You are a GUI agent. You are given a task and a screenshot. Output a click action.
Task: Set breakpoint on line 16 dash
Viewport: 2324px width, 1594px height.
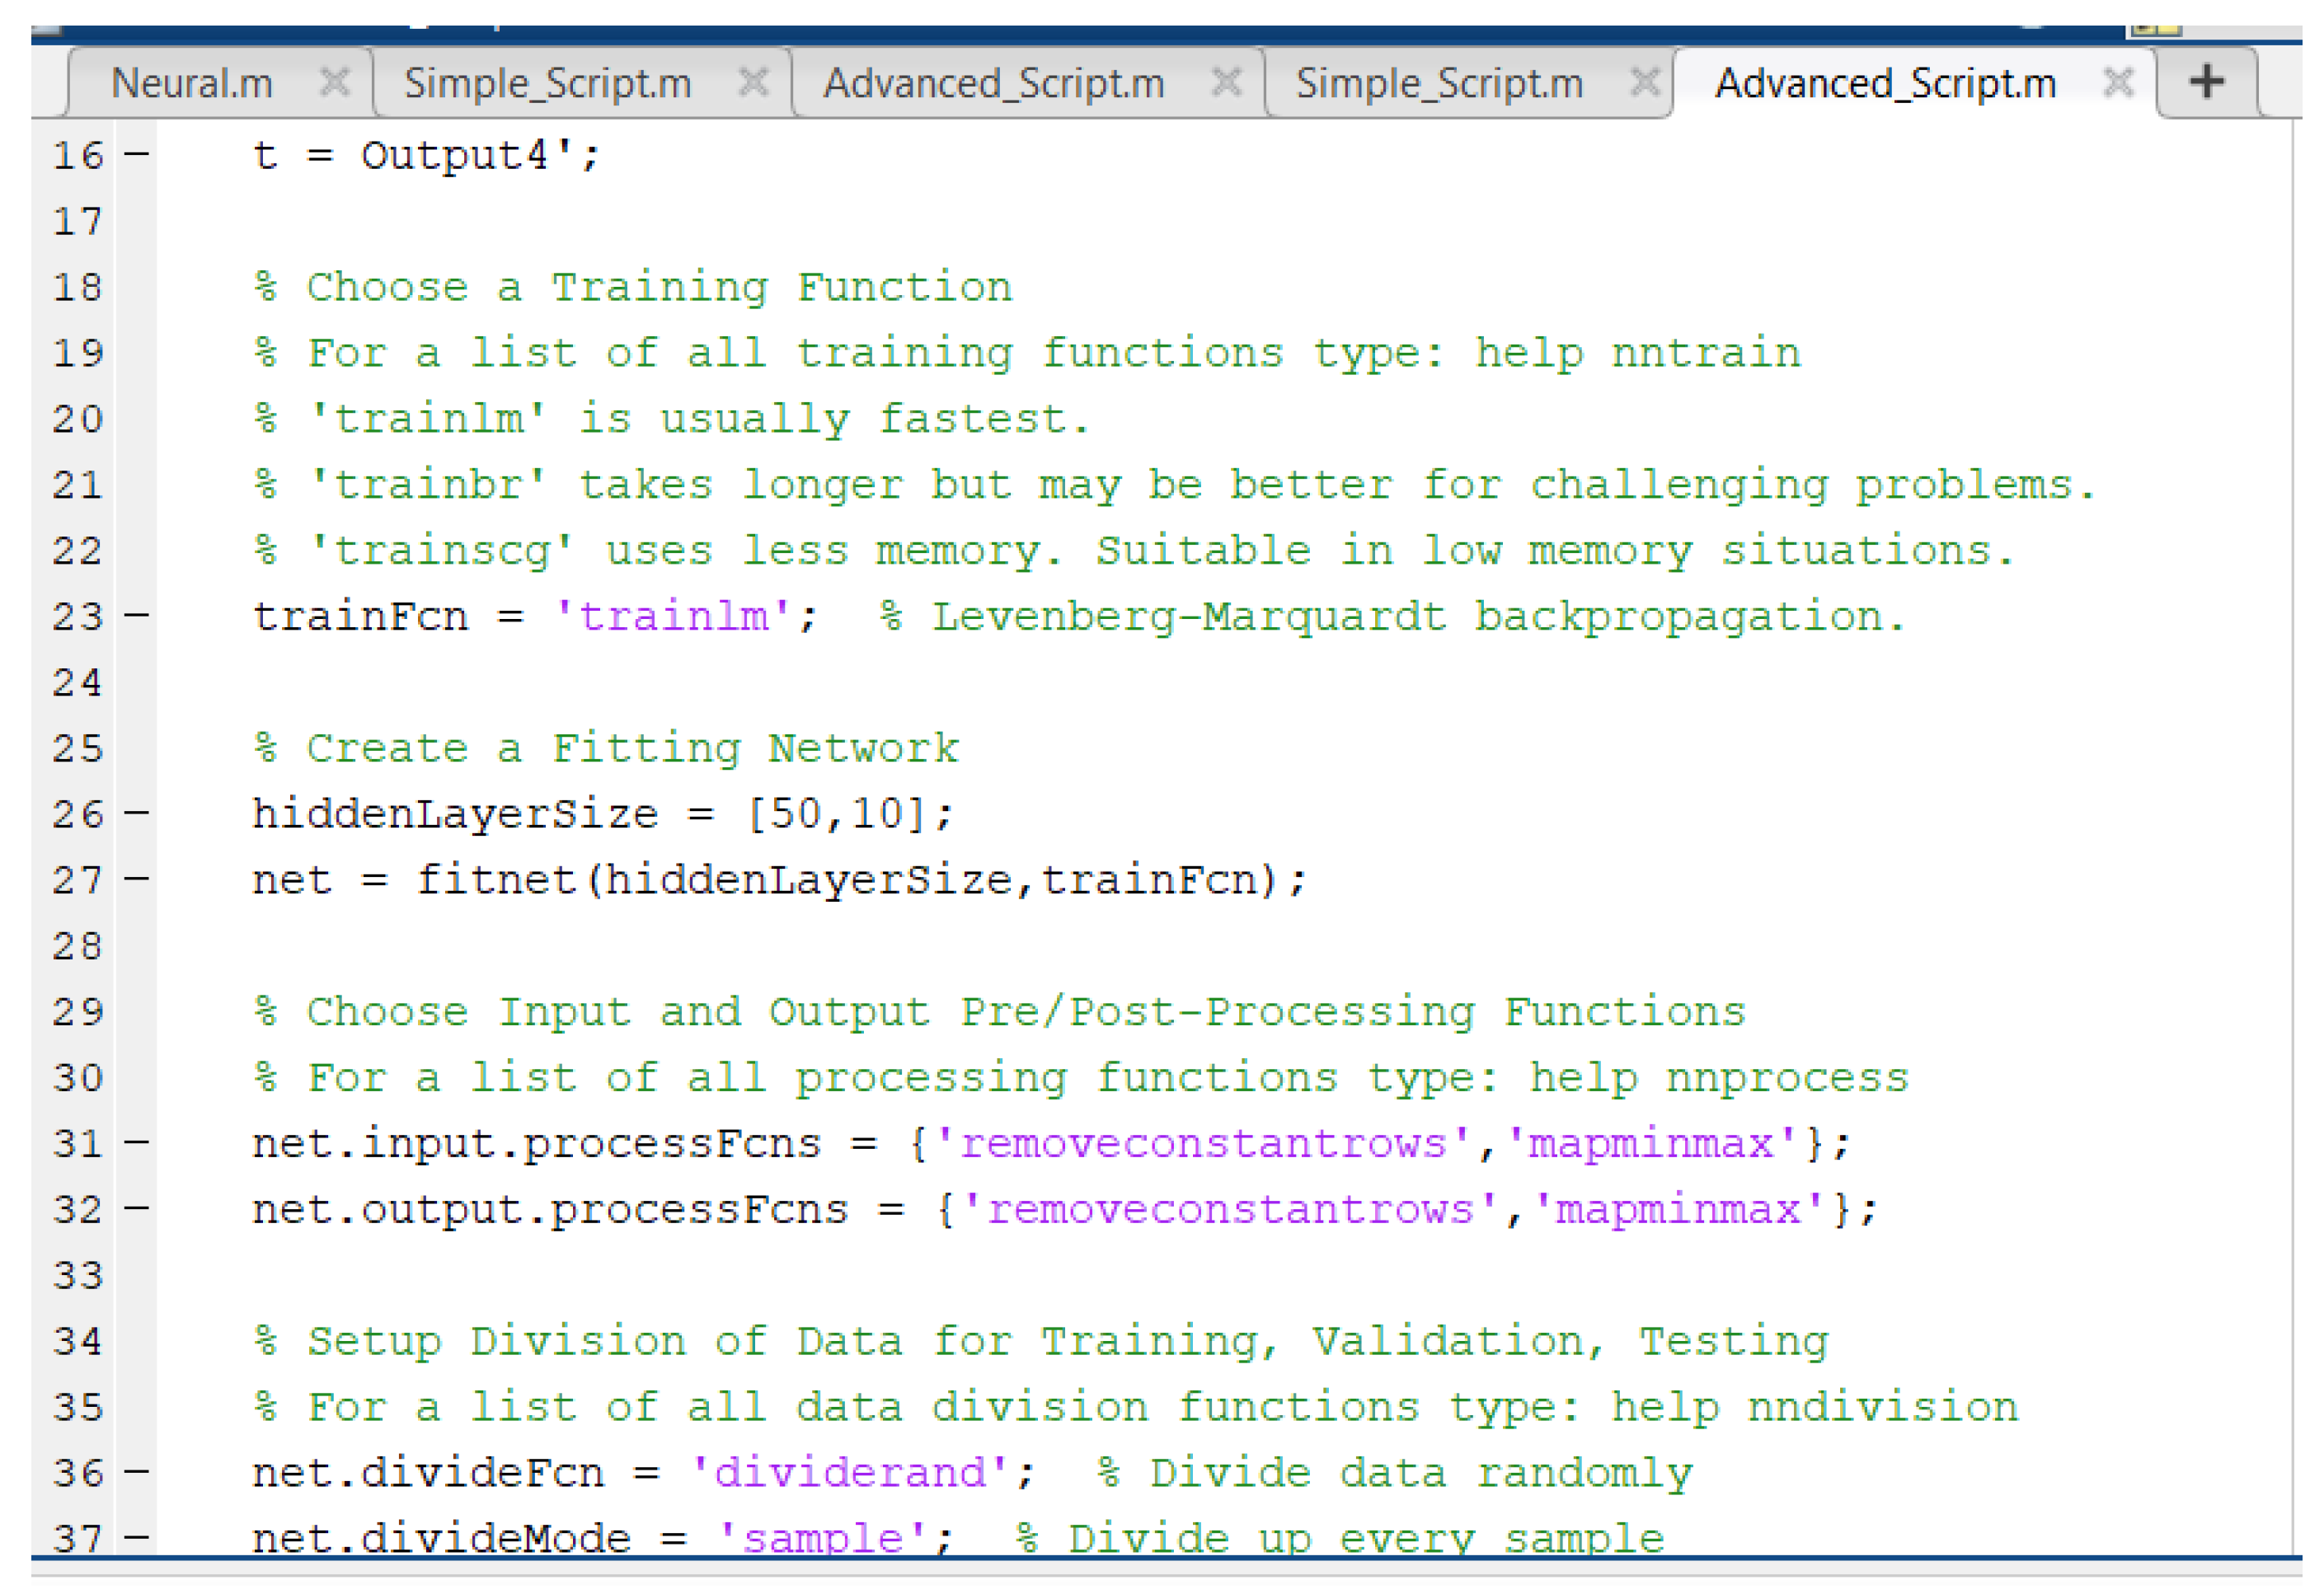coord(137,155)
